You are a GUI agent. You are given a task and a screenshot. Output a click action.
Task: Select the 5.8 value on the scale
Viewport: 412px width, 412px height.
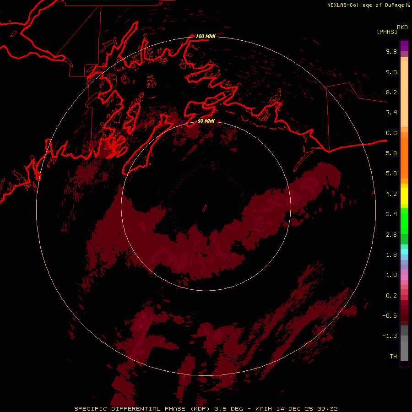(391, 153)
